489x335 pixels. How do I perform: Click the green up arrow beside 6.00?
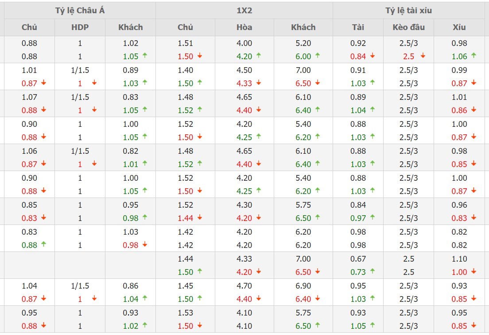[x=318, y=56]
